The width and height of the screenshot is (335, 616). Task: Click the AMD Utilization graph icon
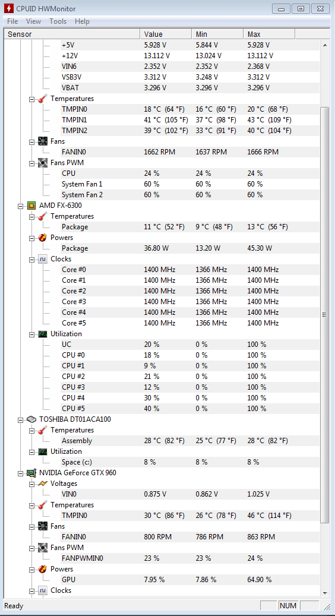coord(43,334)
